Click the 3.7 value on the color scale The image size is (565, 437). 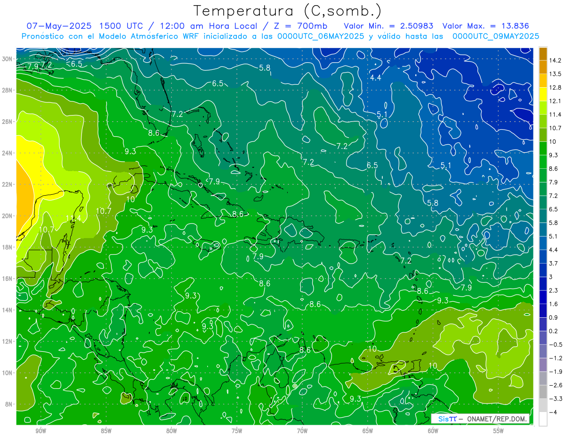click(554, 263)
